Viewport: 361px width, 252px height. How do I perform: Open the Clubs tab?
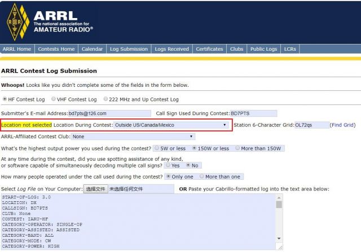click(237, 49)
